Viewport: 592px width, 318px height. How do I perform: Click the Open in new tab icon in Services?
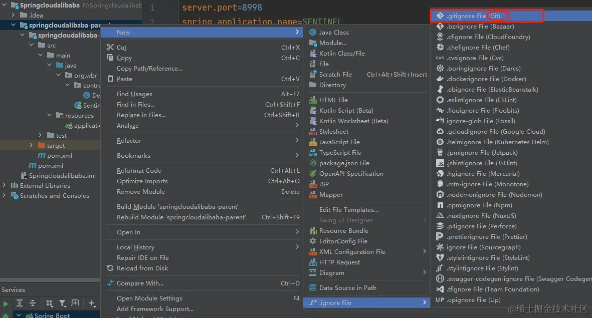pyautogui.click(x=76, y=303)
